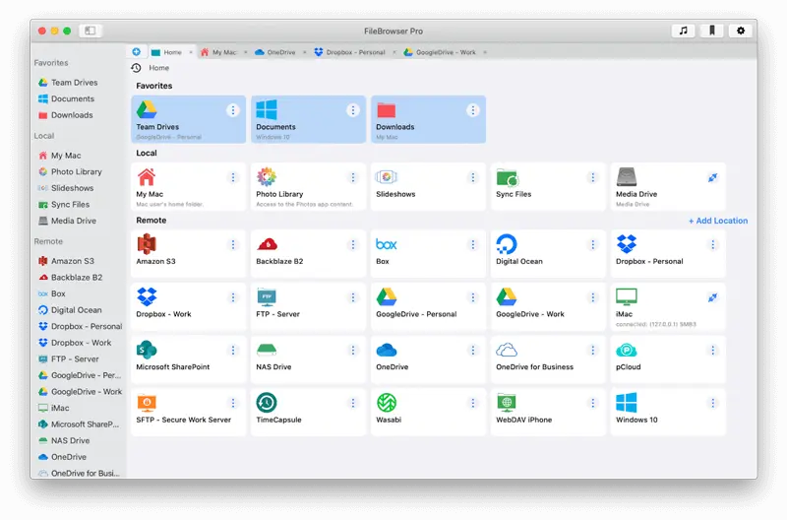This screenshot has height=520, width=787.
Task: Open the Downloads favorite card
Action: 428,119
